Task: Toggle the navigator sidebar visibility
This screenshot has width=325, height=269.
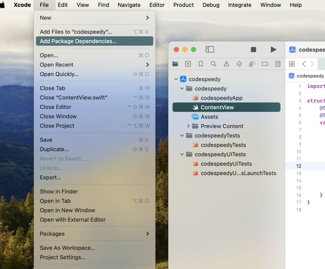Action: click(210, 49)
